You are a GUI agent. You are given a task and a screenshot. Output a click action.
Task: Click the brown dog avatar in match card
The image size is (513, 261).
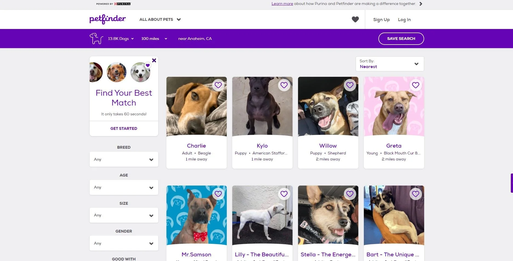click(117, 72)
